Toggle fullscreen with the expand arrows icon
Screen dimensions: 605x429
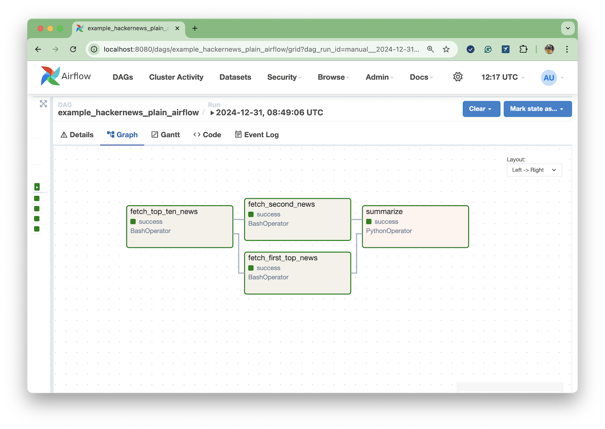43,104
